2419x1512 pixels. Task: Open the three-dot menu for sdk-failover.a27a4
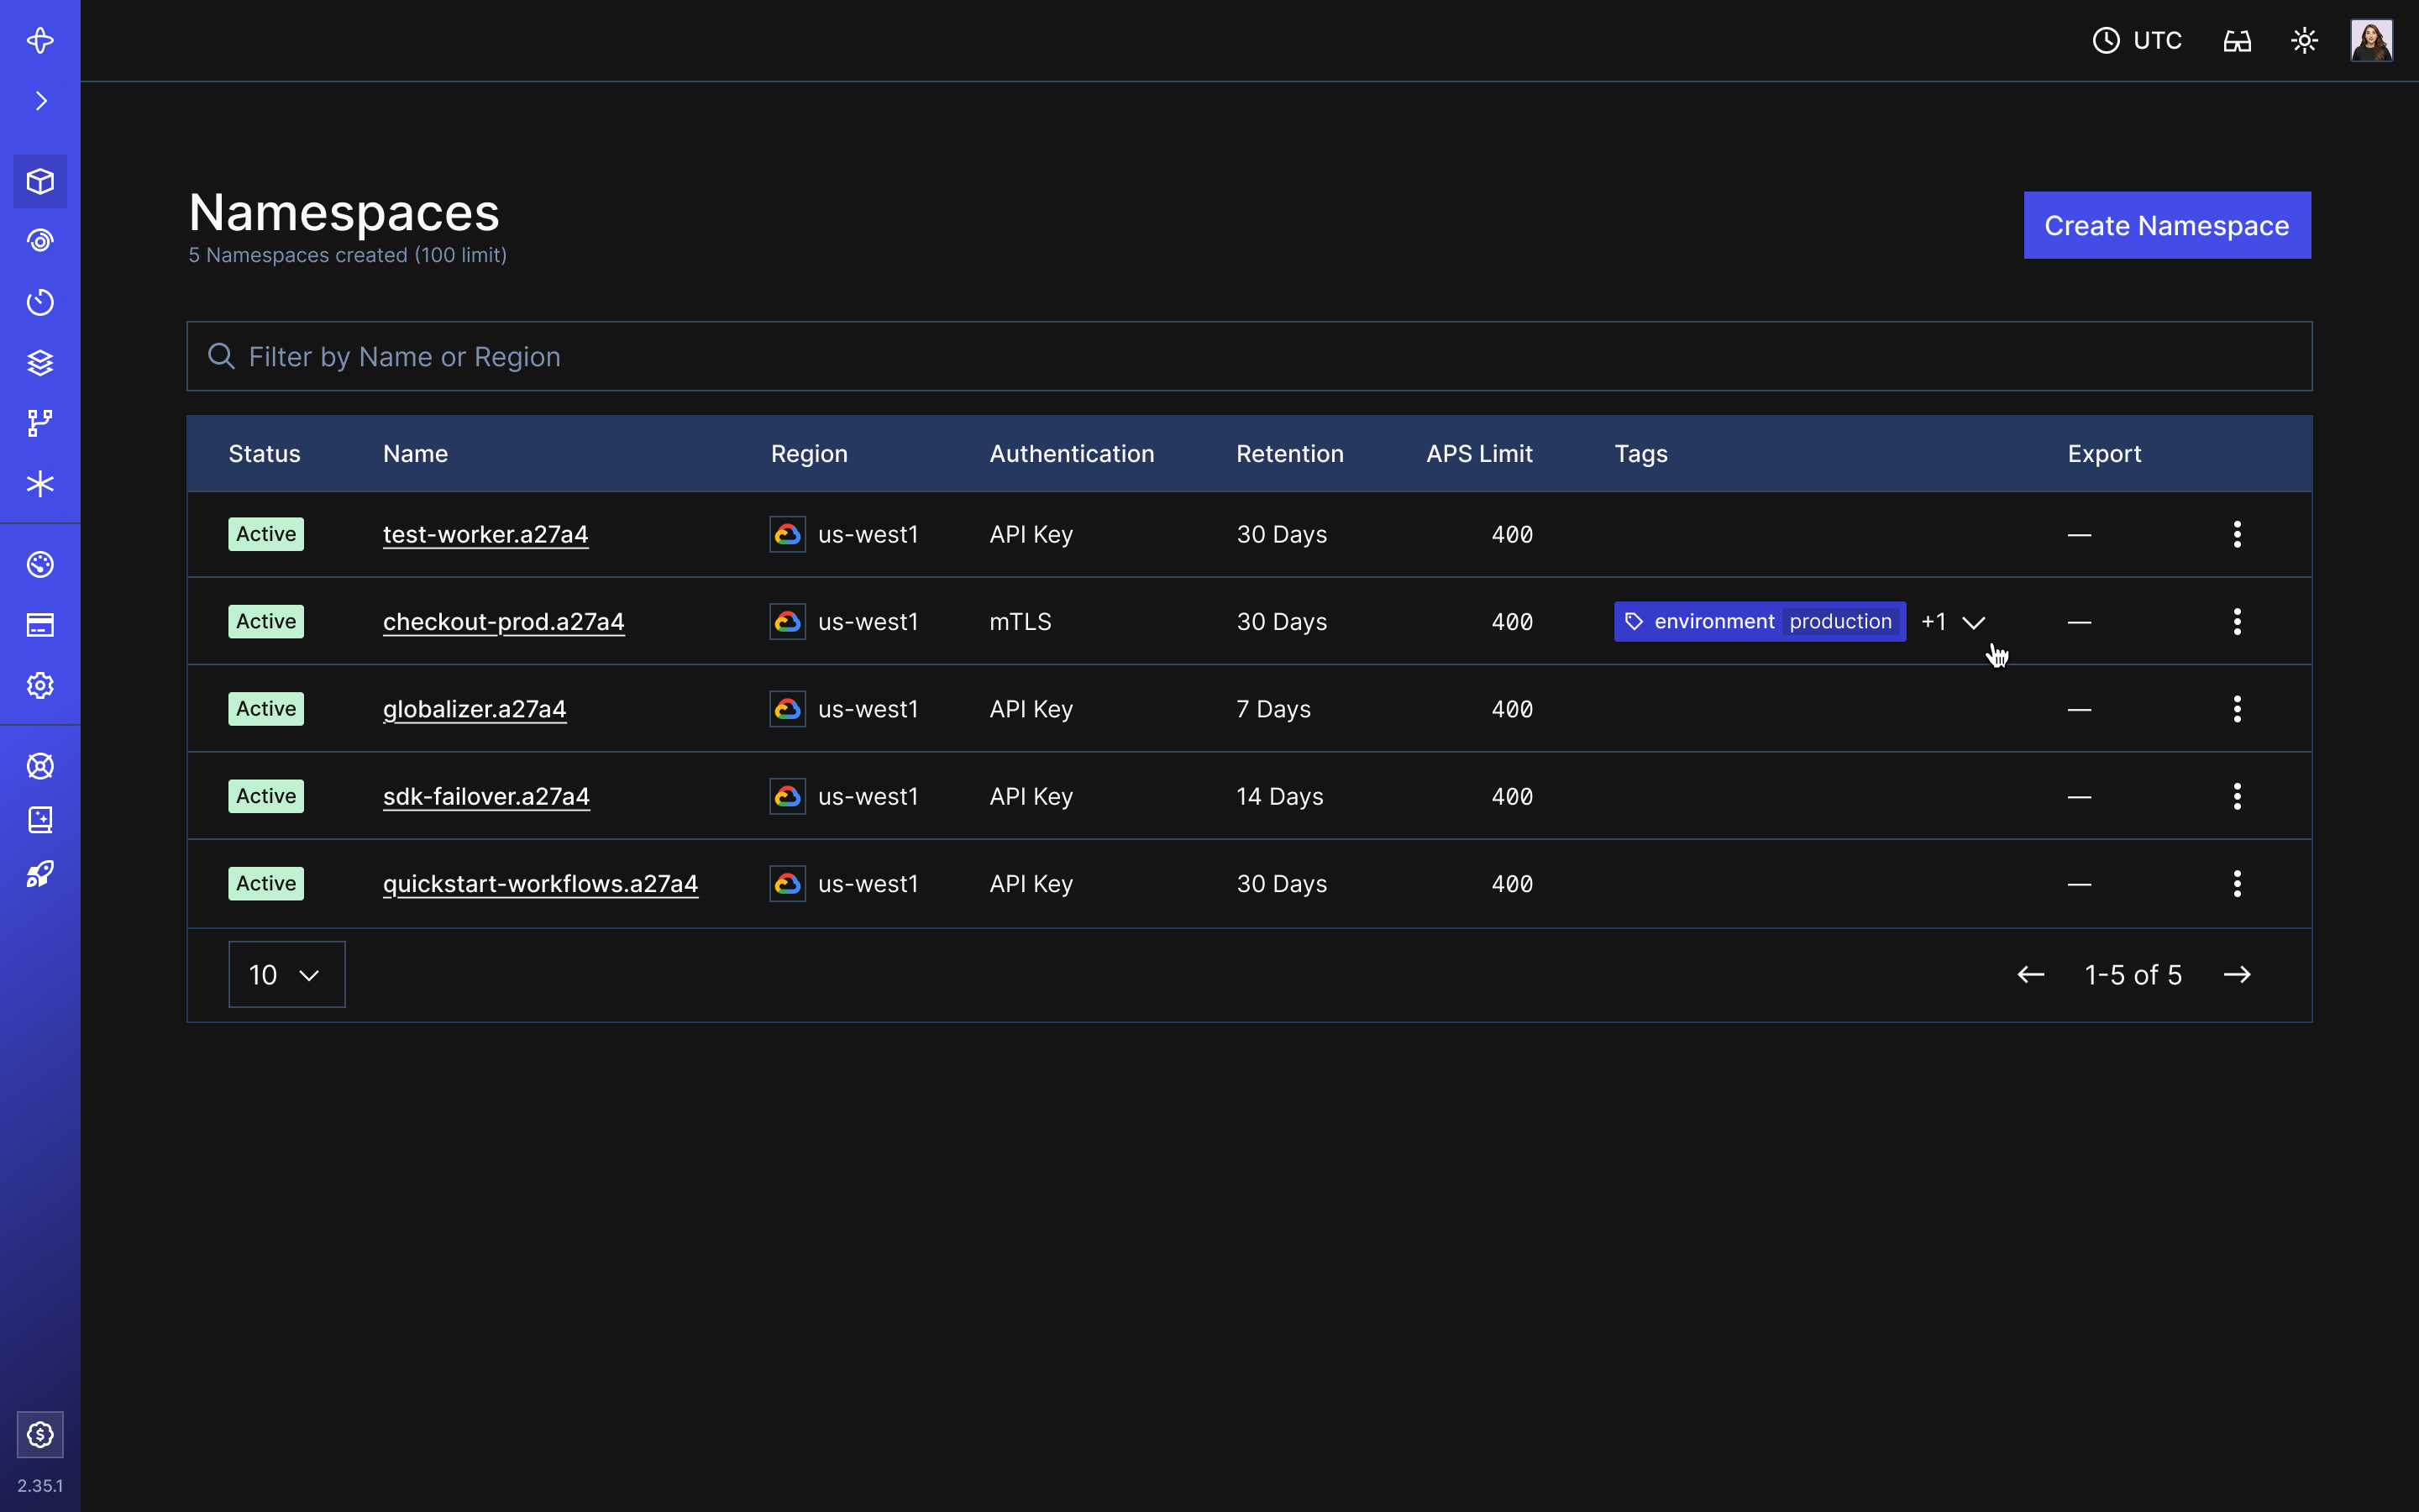click(2238, 795)
